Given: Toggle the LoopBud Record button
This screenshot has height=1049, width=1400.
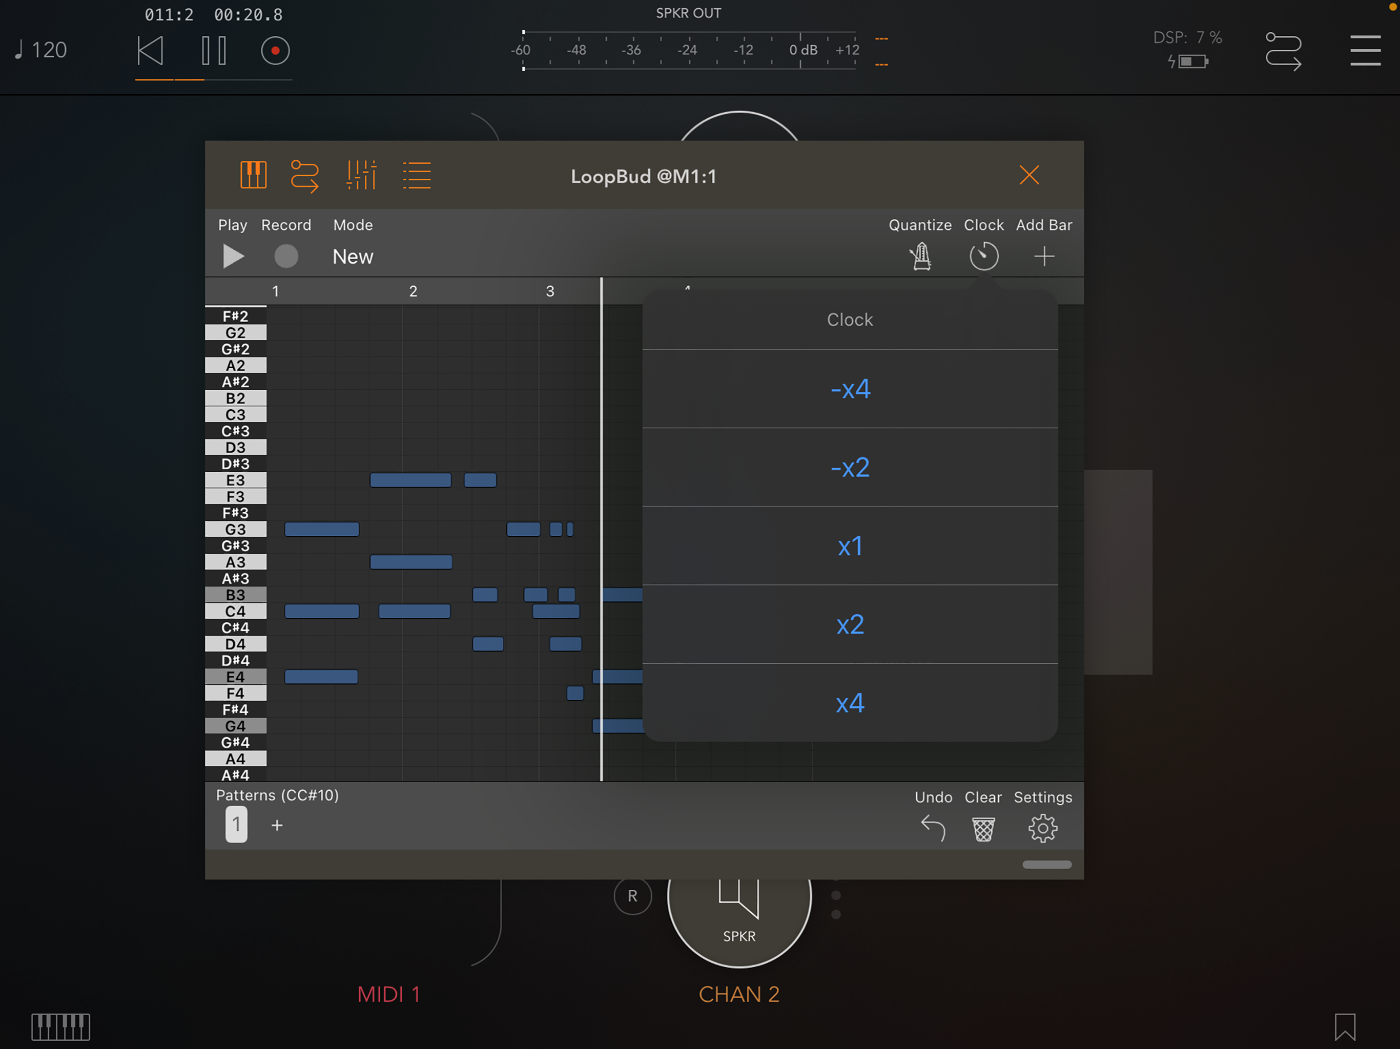Looking at the screenshot, I should click(x=286, y=256).
